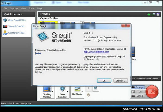This screenshot has width=163, height=112.
Task: Select Video capture mode
Action: 138,96
